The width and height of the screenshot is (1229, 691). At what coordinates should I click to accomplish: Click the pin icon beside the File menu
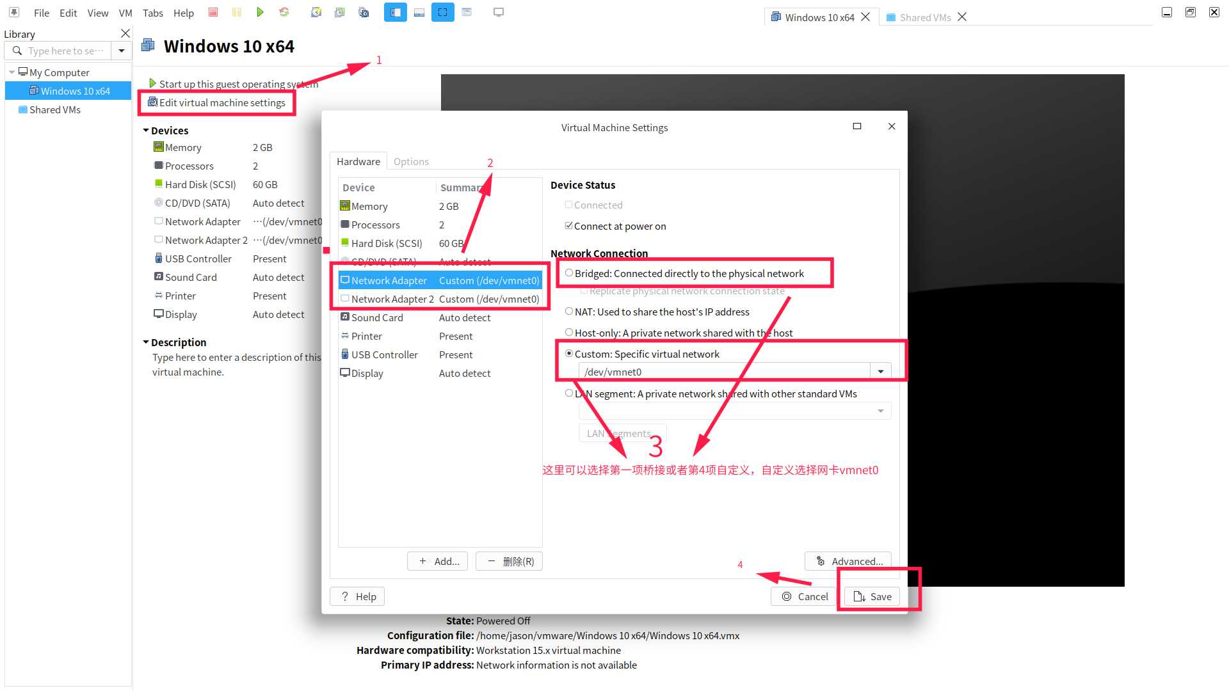14,12
